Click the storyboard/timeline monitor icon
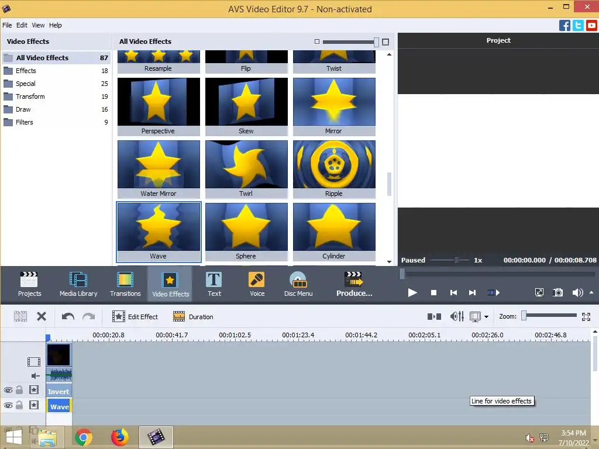 click(475, 316)
